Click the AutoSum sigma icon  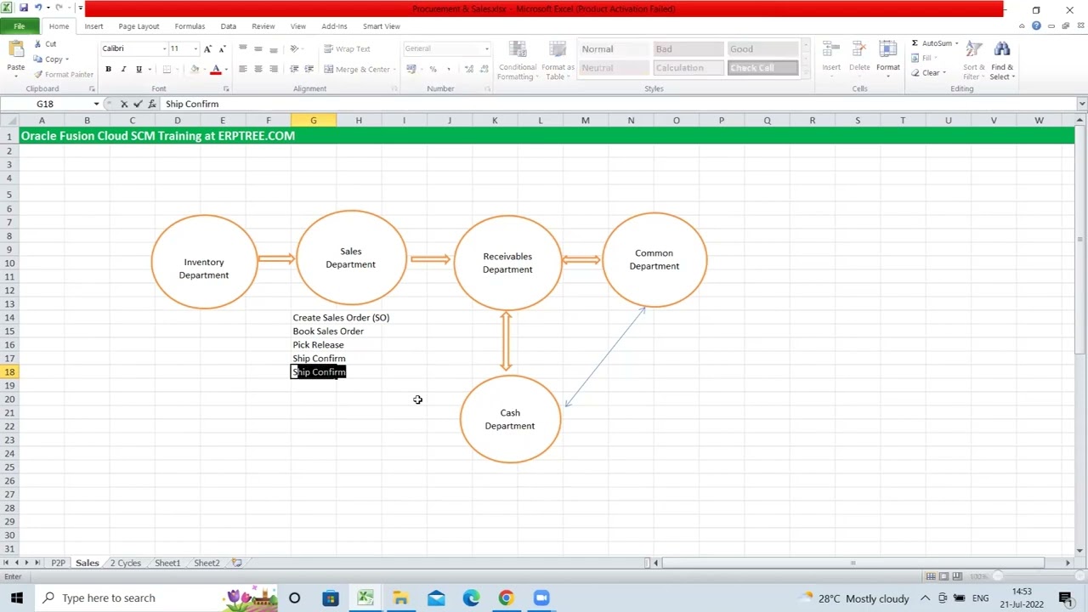point(915,43)
